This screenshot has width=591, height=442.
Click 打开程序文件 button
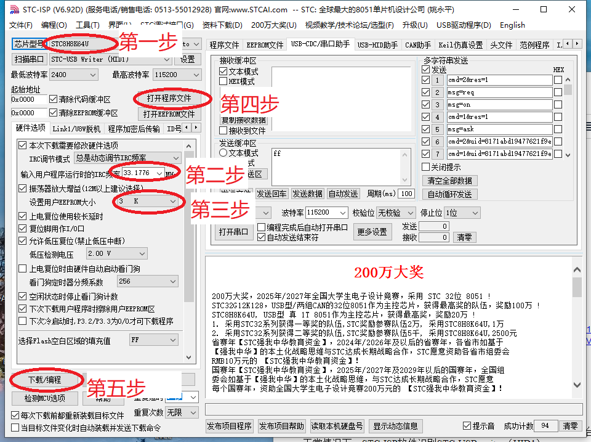(169, 99)
